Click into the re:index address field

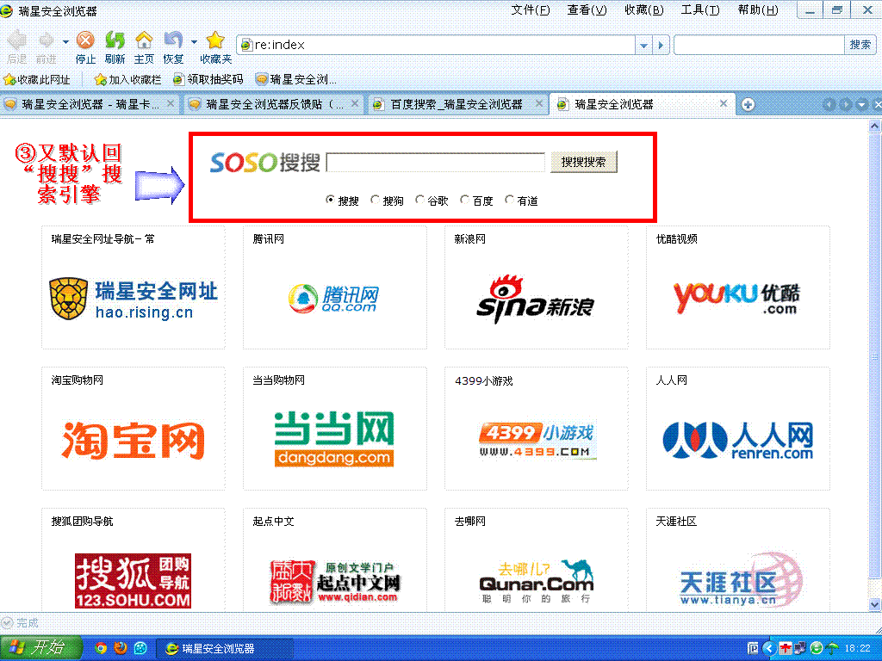point(437,45)
